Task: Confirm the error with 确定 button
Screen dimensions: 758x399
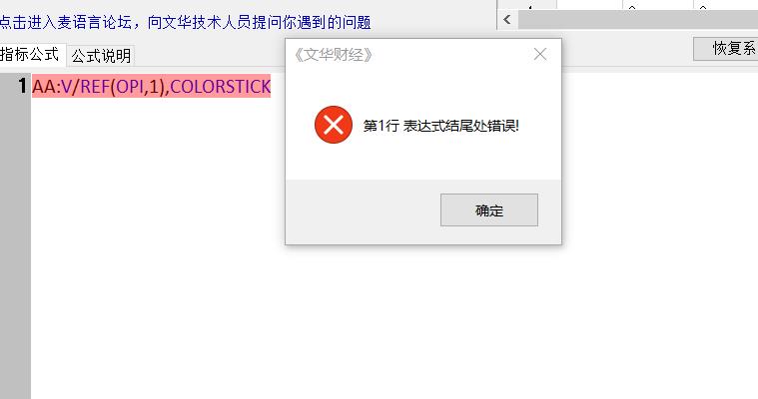Action: point(488,210)
